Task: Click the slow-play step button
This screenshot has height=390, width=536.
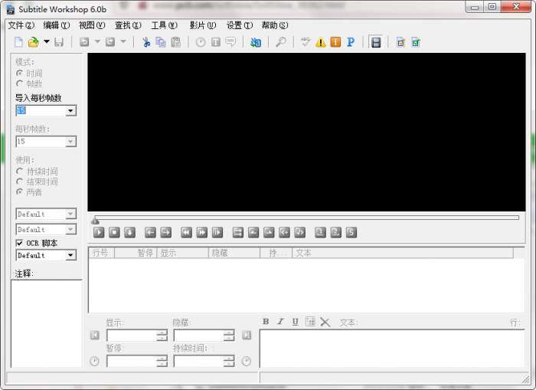Action: pos(217,233)
